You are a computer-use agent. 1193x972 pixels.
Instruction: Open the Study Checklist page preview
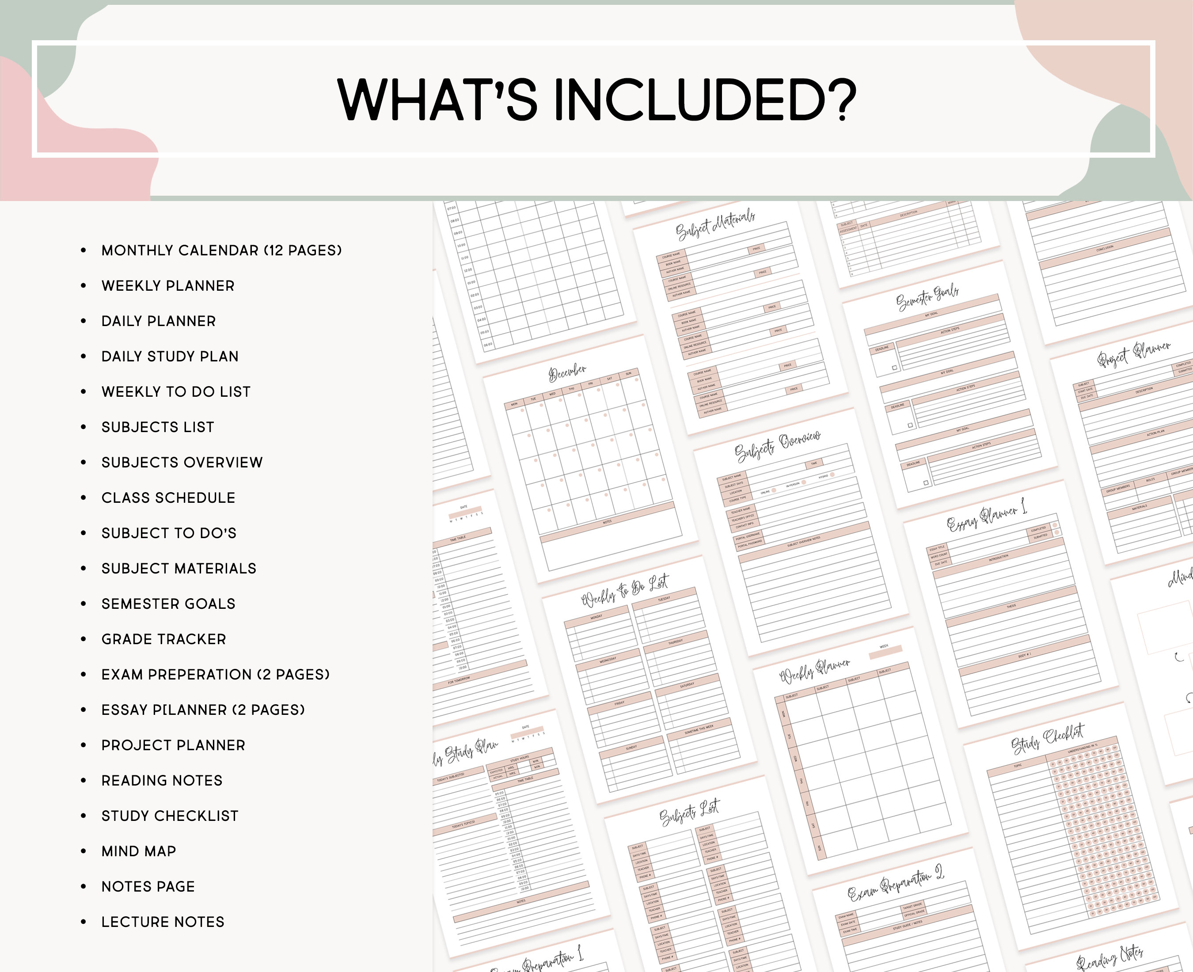coord(1071,826)
